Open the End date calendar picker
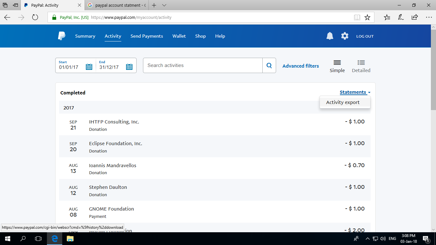This screenshot has width=436, height=245. (x=129, y=67)
